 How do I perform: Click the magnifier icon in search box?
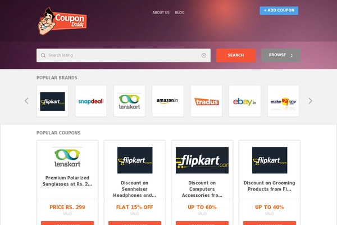coord(43,55)
